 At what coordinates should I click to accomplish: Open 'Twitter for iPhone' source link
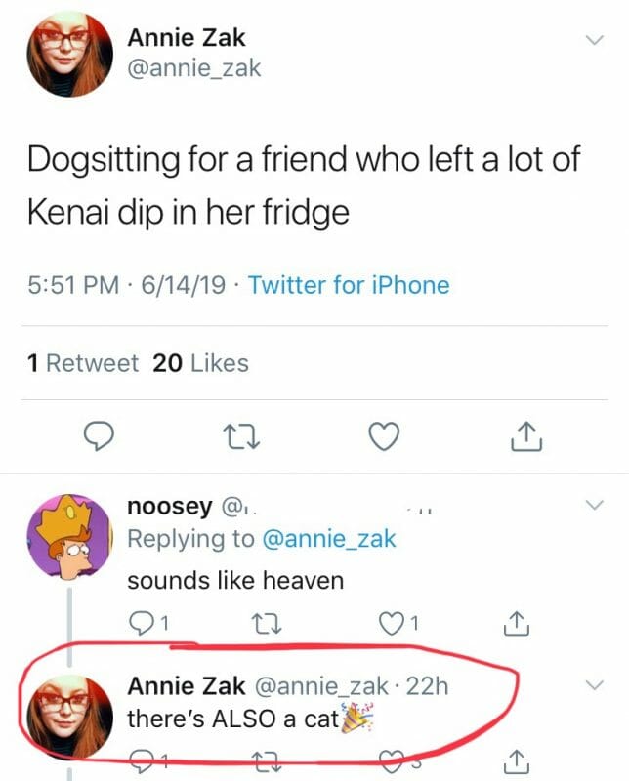point(348,286)
